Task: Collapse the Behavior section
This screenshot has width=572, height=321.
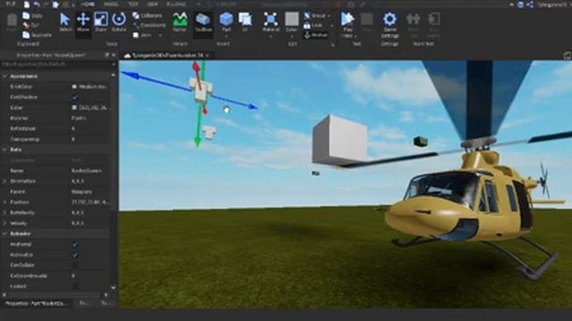Action: (x=4, y=234)
